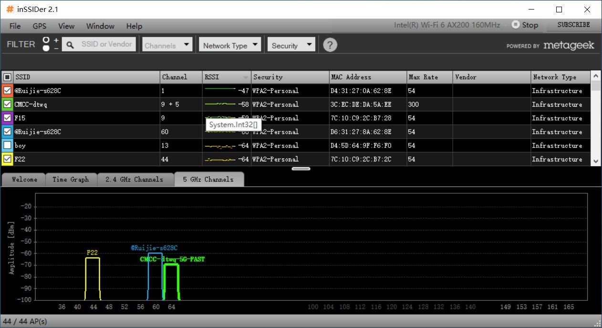
Task: Toggle the select-all checkbox in table header
Action: tap(7, 77)
